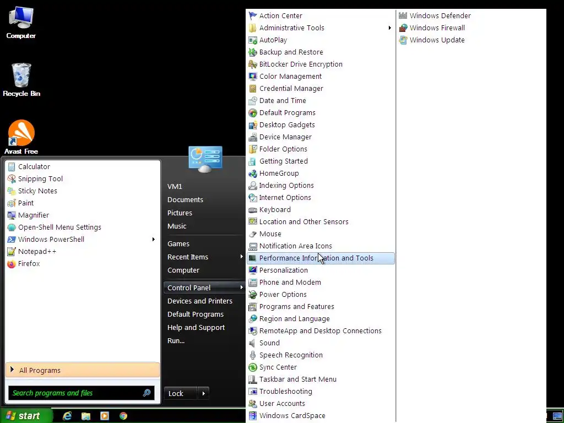Open User Accounts entry
Image resolution: width=564 pixels, height=423 pixels.
pos(321,404)
